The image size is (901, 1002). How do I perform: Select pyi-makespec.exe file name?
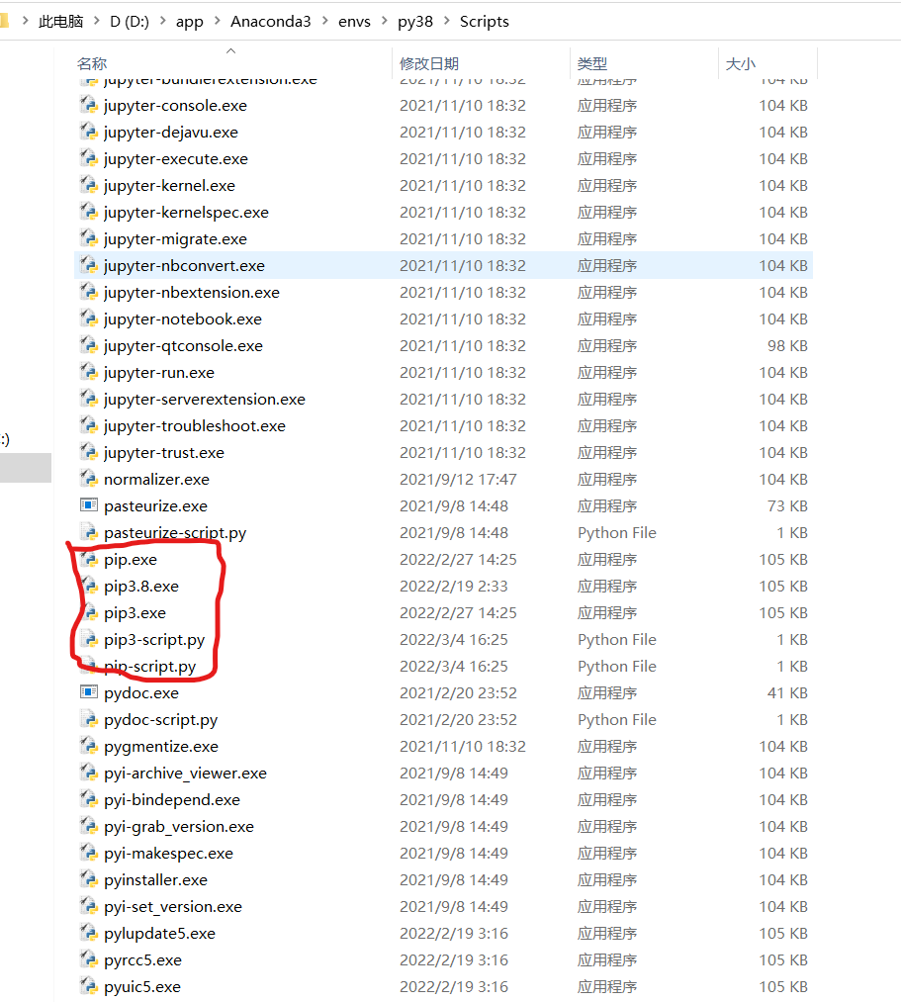169,854
